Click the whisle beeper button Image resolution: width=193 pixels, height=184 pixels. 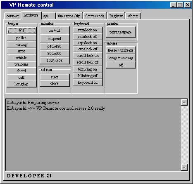pos(21,58)
